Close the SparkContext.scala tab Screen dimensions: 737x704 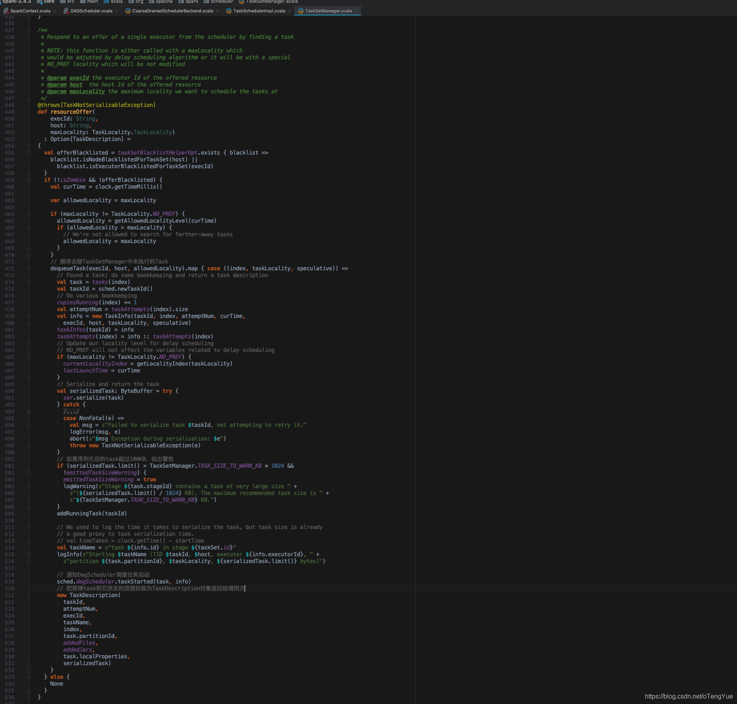pyautogui.click(x=54, y=11)
